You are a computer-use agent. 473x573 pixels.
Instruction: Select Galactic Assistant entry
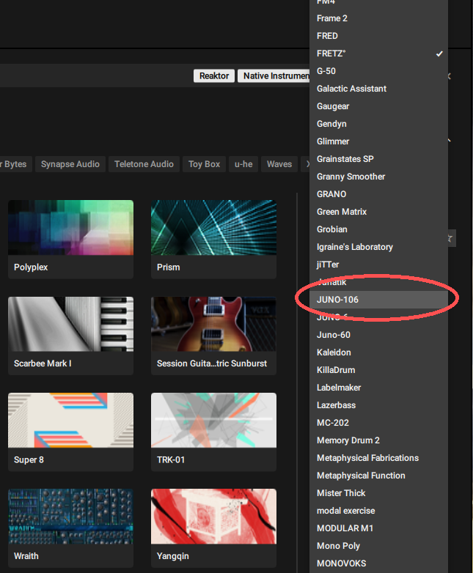point(378,89)
